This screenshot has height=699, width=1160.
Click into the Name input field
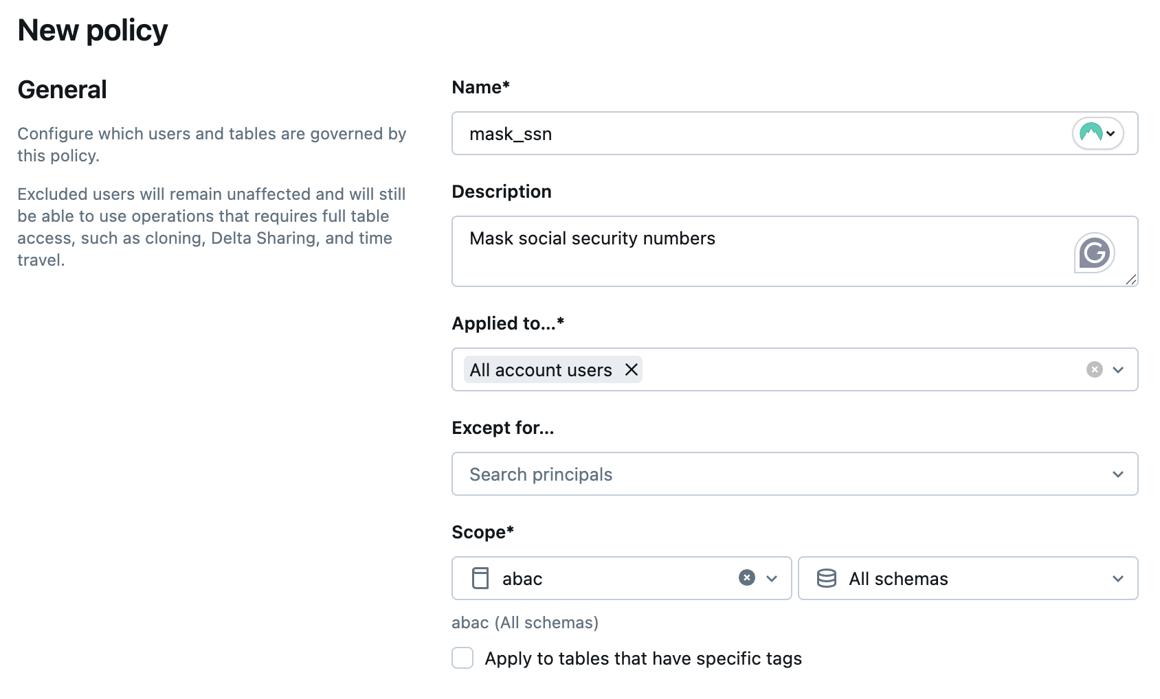click(756, 134)
